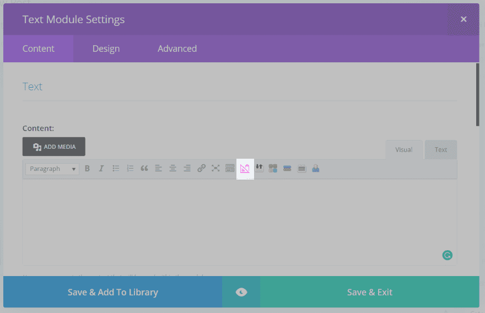Align text right
Image resolution: width=485 pixels, height=313 pixels.
click(187, 169)
